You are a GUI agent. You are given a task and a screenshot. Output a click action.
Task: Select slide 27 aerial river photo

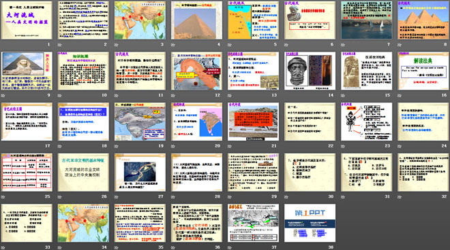point(140,173)
